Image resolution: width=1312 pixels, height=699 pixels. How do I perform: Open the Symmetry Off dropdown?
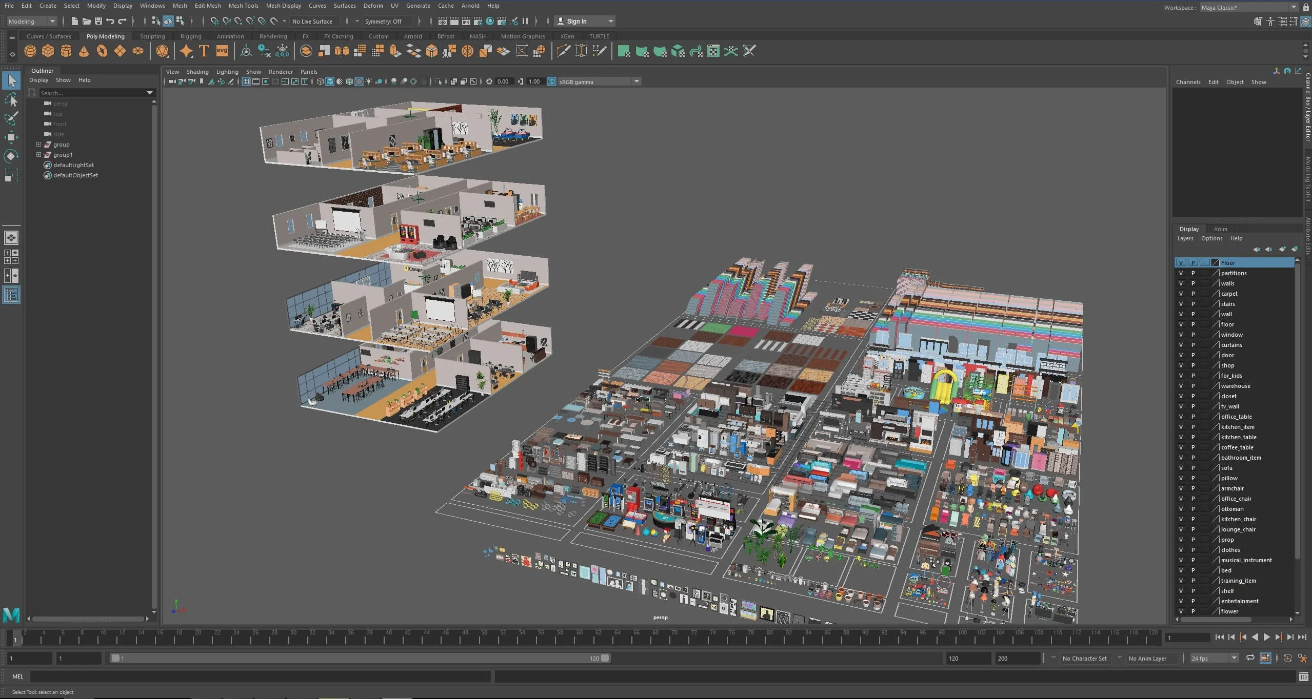click(x=387, y=21)
